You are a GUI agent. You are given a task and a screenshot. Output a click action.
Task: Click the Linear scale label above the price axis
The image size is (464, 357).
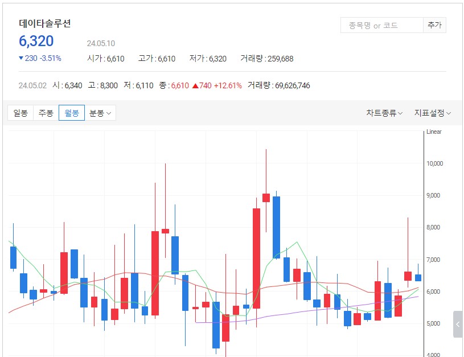point(434,132)
